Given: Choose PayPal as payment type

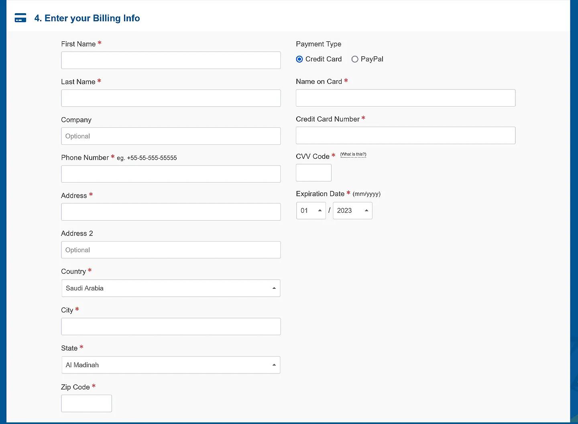Looking at the screenshot, I should (355, 59).
